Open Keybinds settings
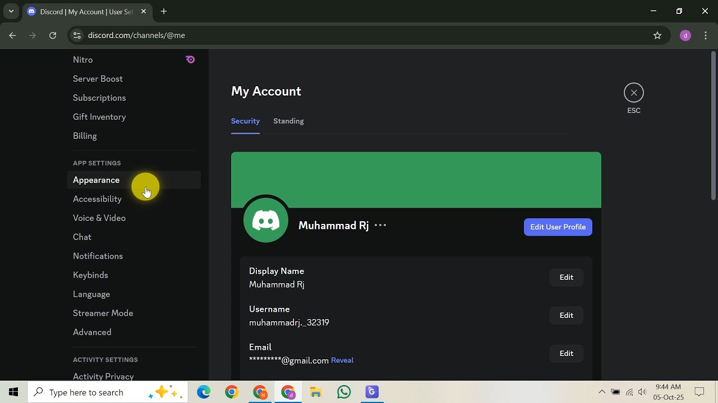 click(134, 275)
